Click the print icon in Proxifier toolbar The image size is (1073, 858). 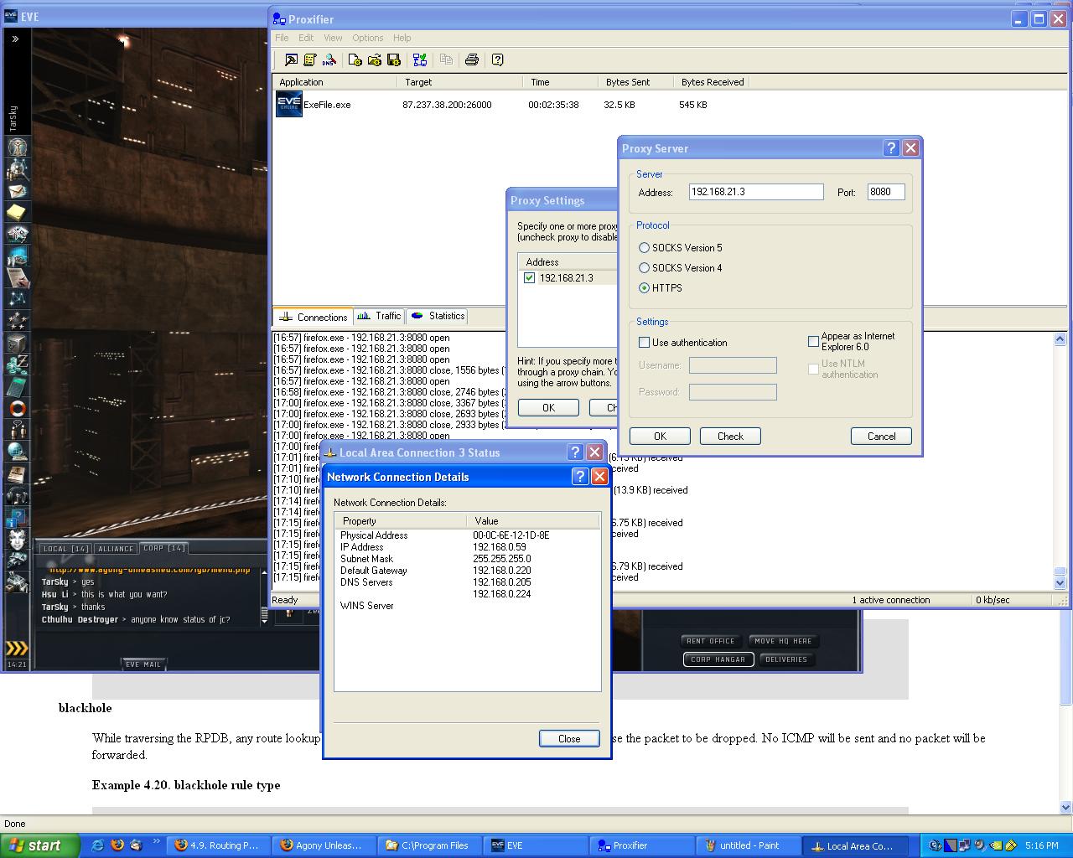(472, 60)
